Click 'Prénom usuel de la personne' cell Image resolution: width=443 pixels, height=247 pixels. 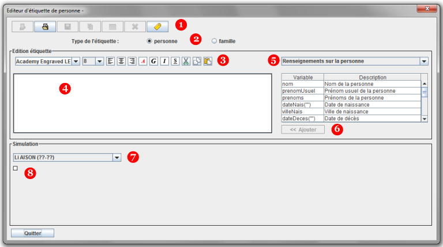coord(373,91)
